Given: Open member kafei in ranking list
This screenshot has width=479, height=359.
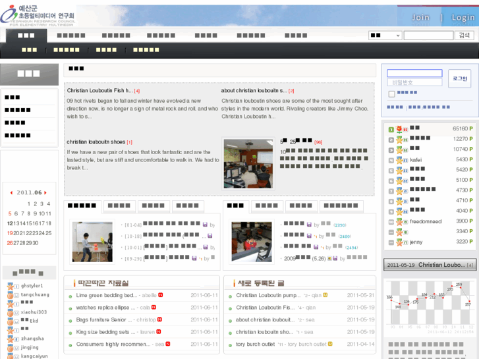Looking at the screenshot, I should (x=416, y=160).
